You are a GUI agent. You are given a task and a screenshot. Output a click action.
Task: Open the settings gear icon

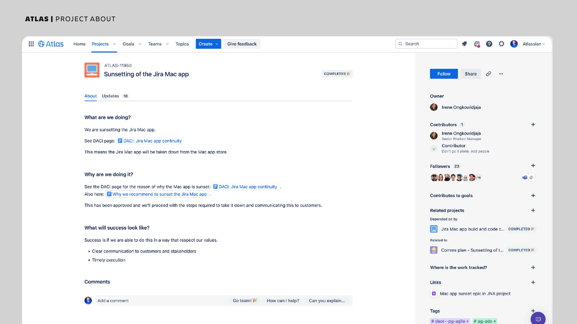pos(501,44)
